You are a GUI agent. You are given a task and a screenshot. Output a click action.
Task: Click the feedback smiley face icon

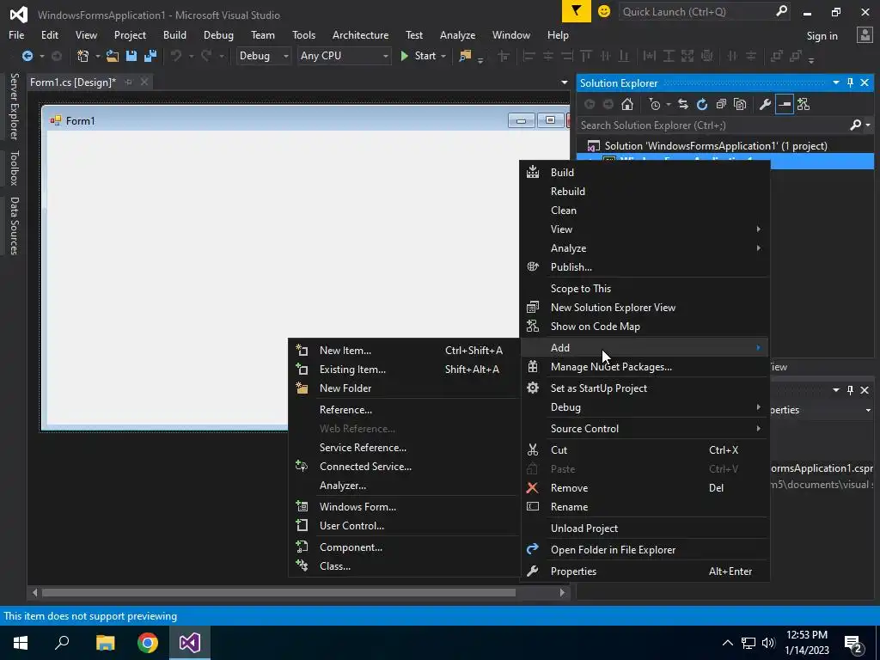click(604, 11)
